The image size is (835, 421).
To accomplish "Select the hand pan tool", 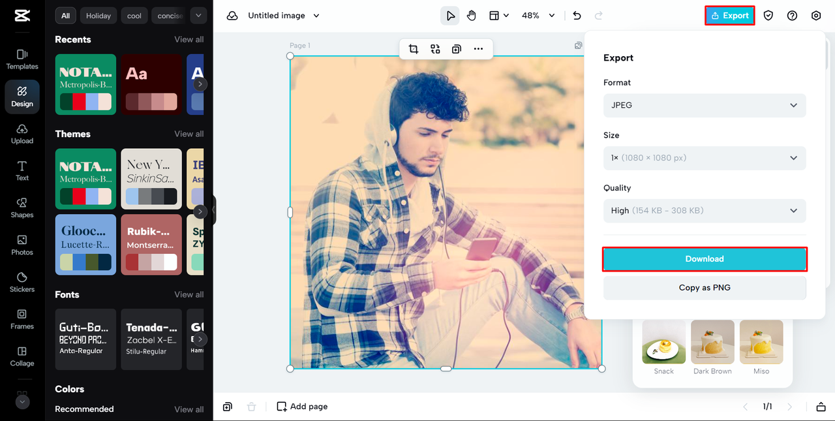I will [472, 16].
